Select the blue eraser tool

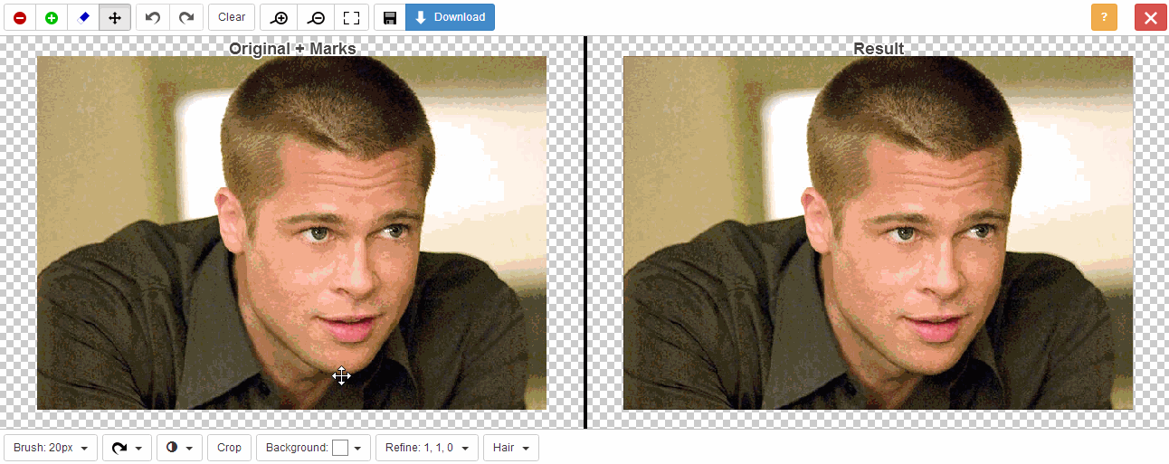pos(83,17)
